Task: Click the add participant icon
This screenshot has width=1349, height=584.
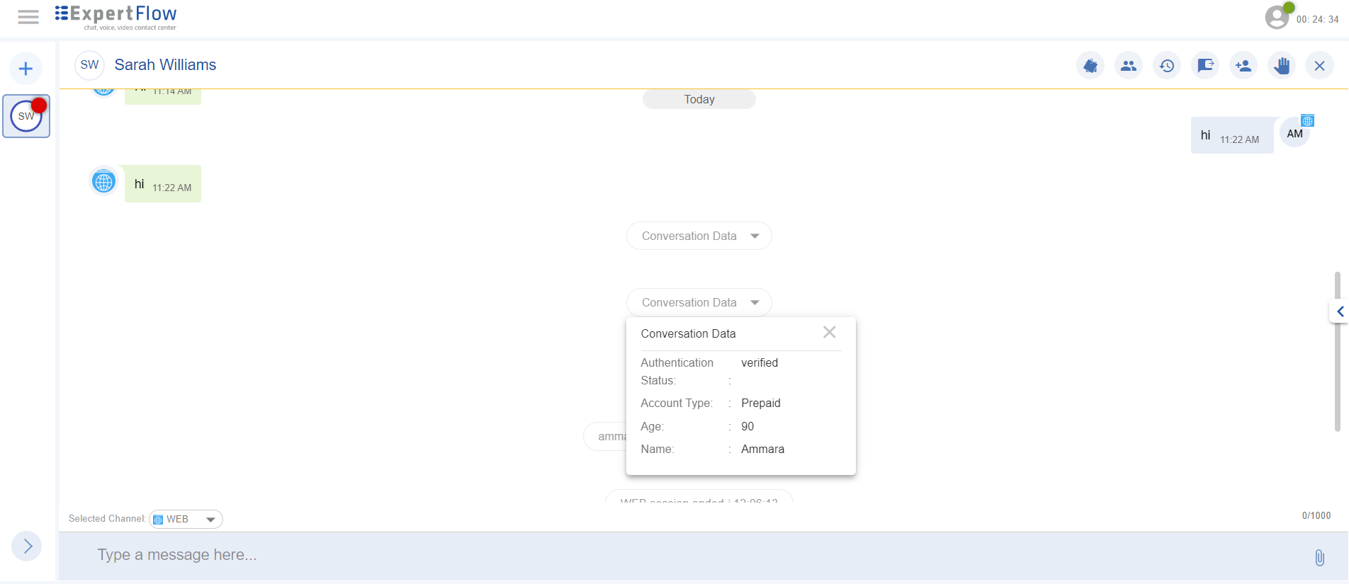Action: [1243, 66]
